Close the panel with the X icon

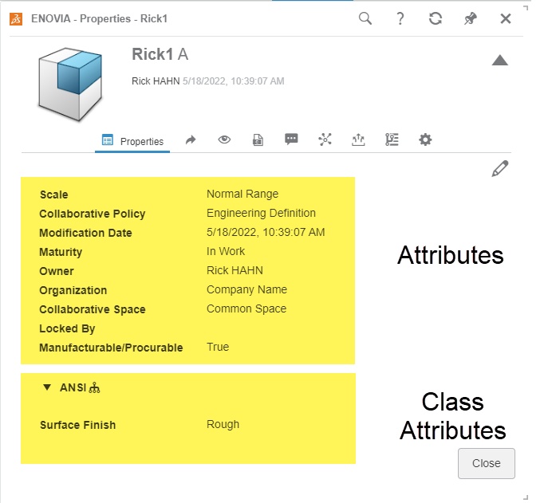tap(505, 18)
